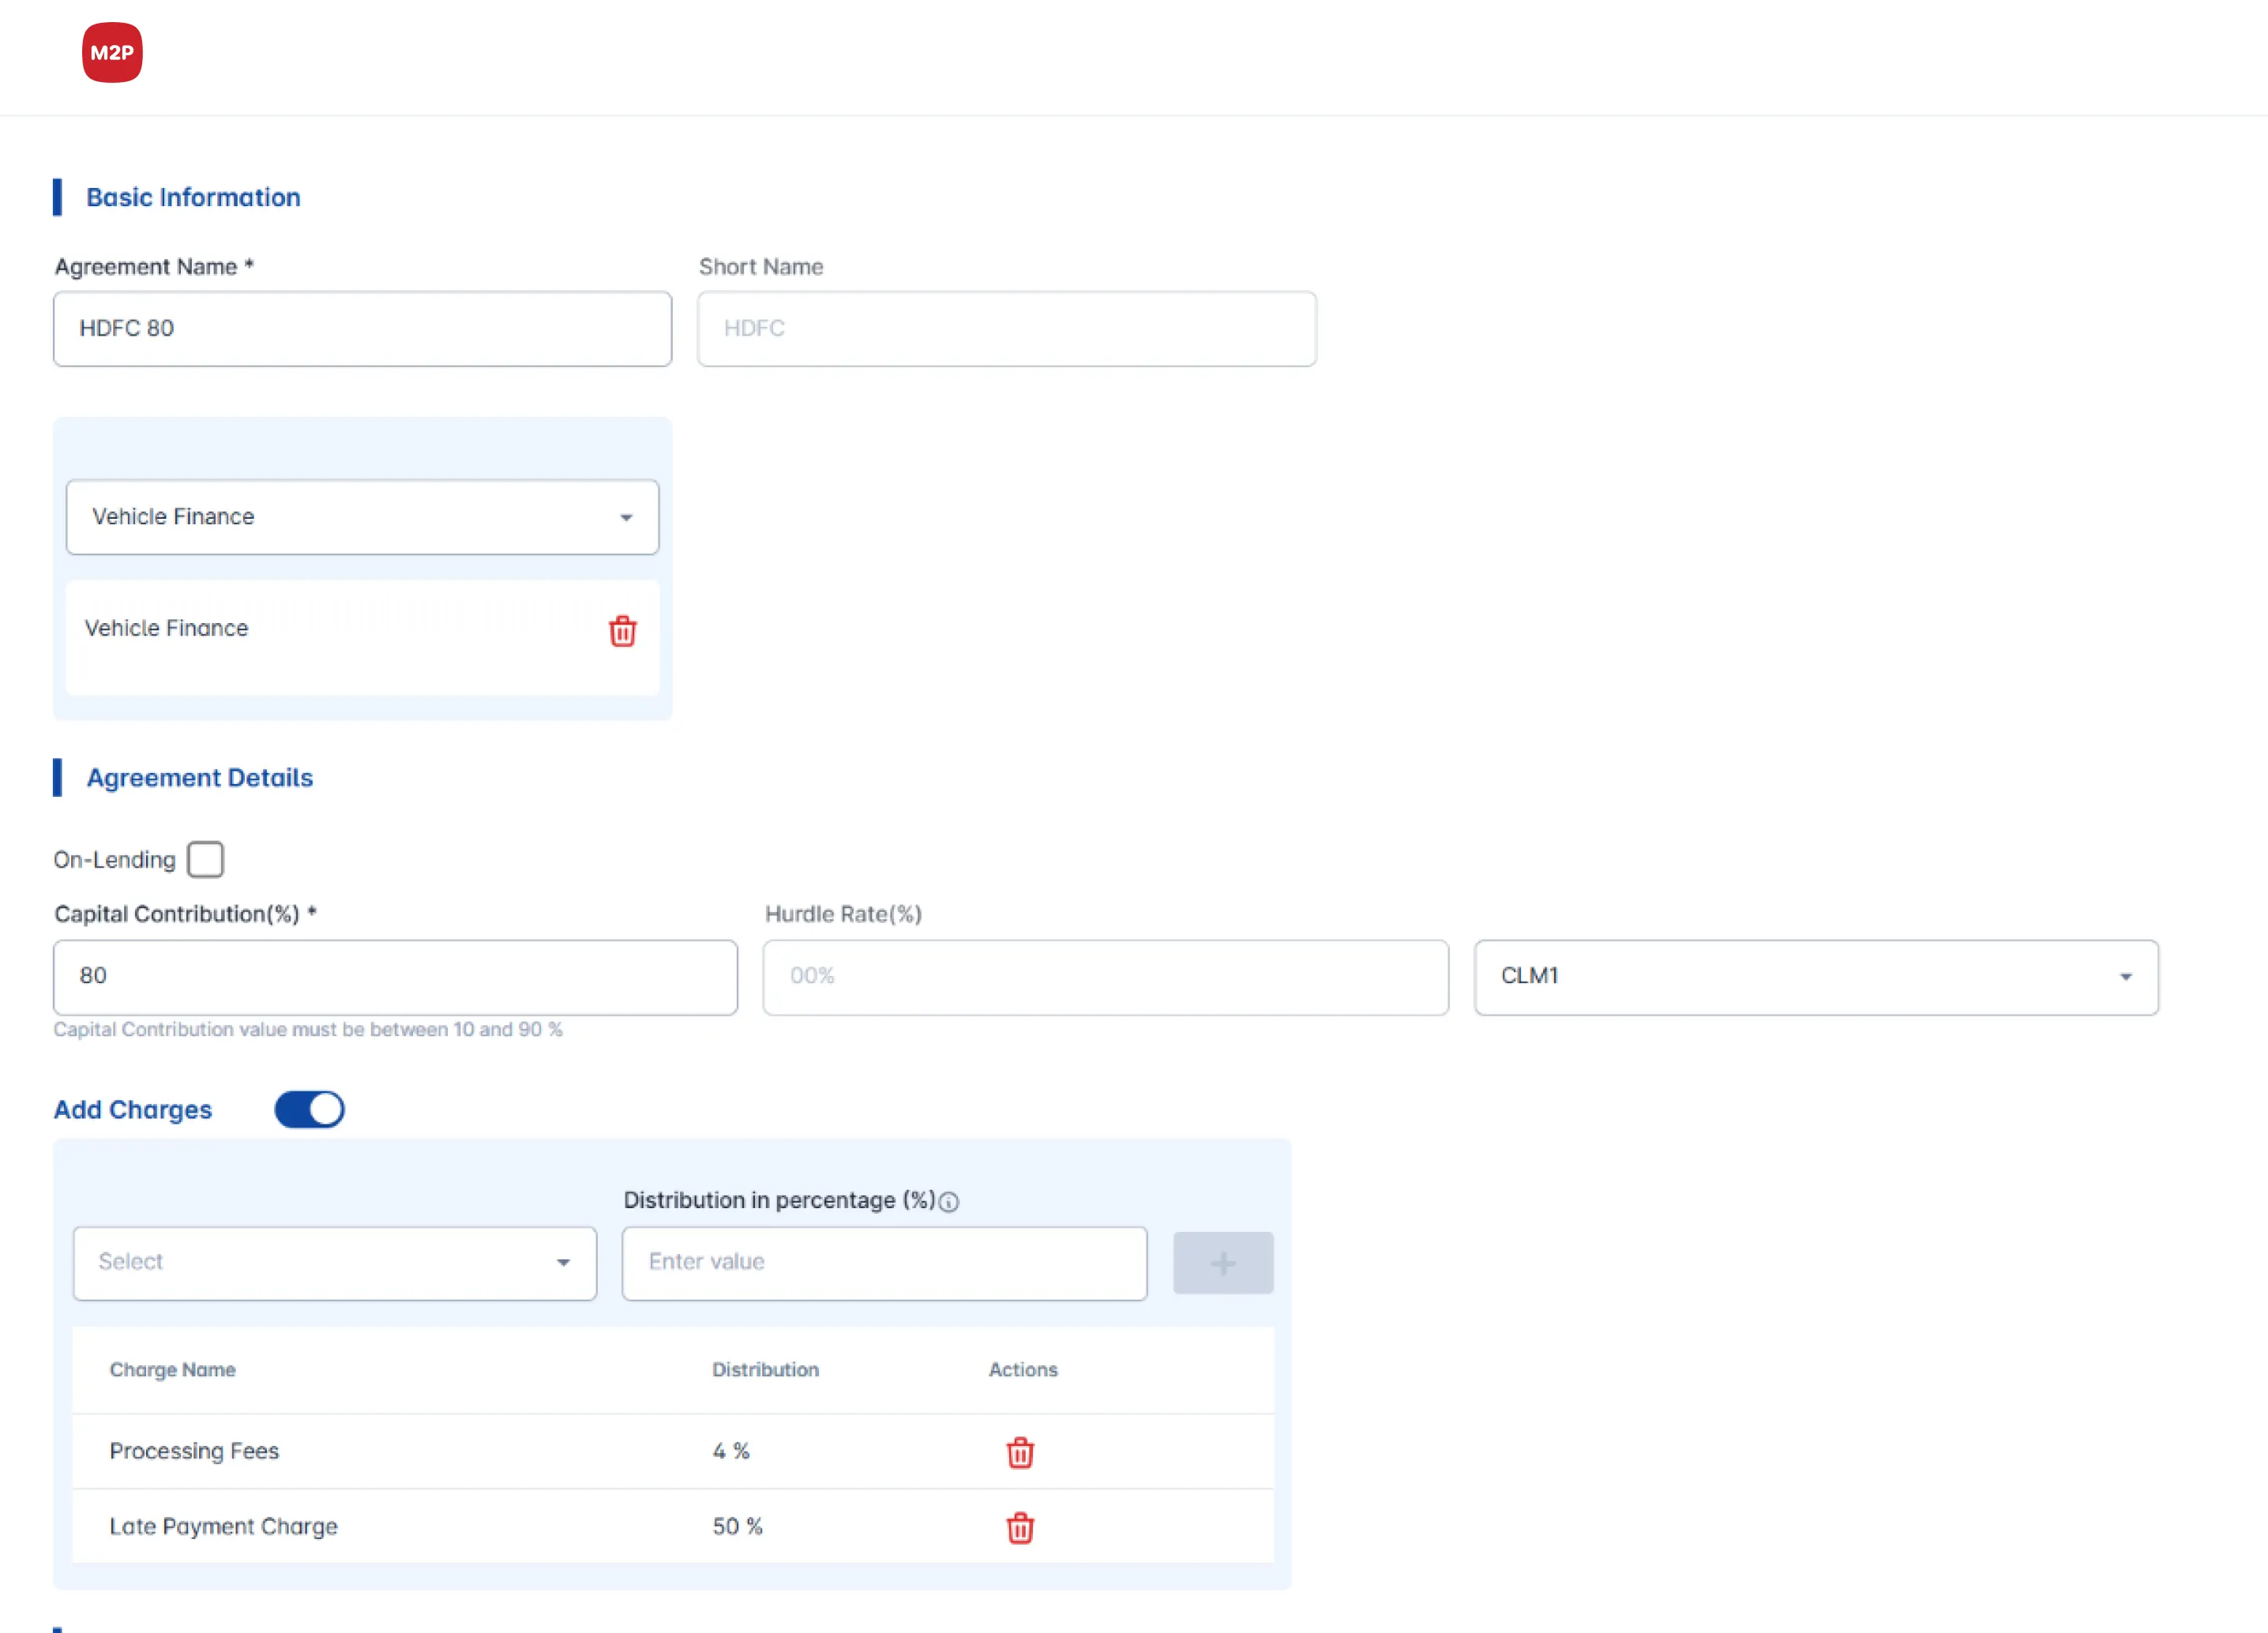Delete the Late Payment Charge row
This screenshot has width=2268, height=1633.
[x=1019, y=1527]
